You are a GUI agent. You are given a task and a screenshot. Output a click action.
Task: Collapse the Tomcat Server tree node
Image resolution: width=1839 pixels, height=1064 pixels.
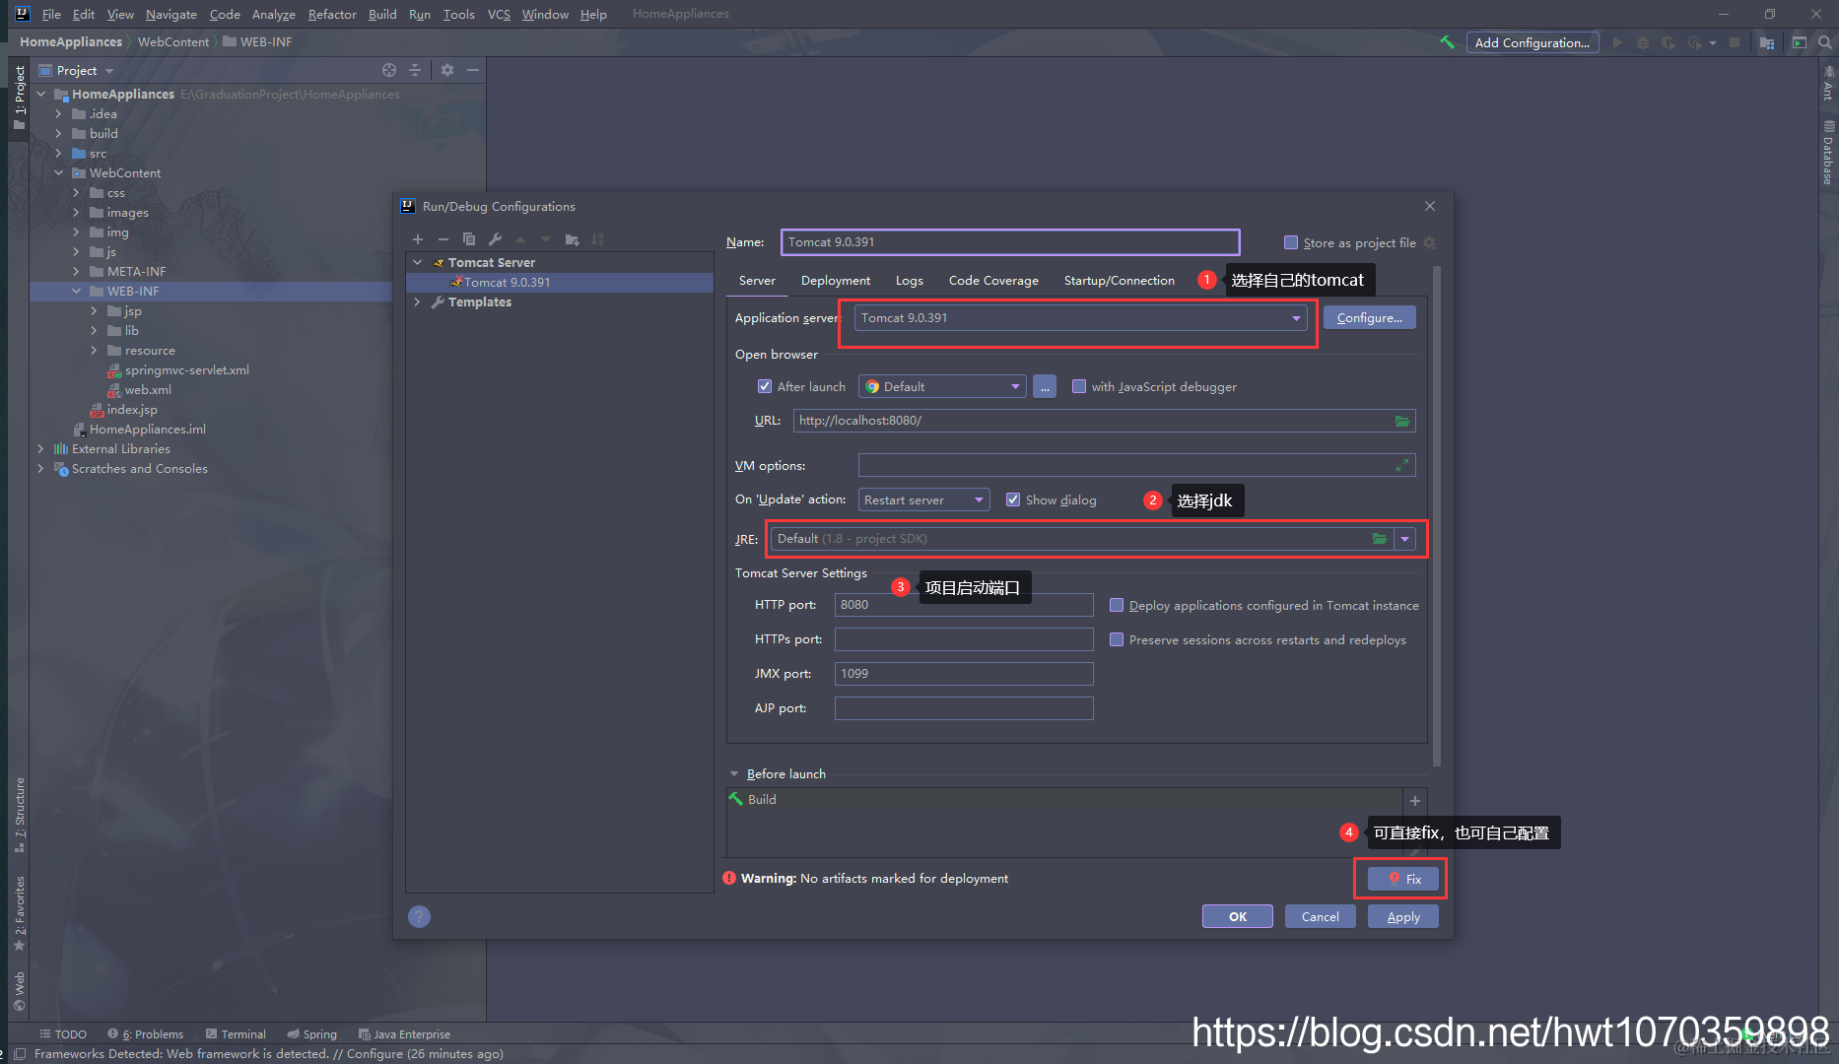coord(418,263)
